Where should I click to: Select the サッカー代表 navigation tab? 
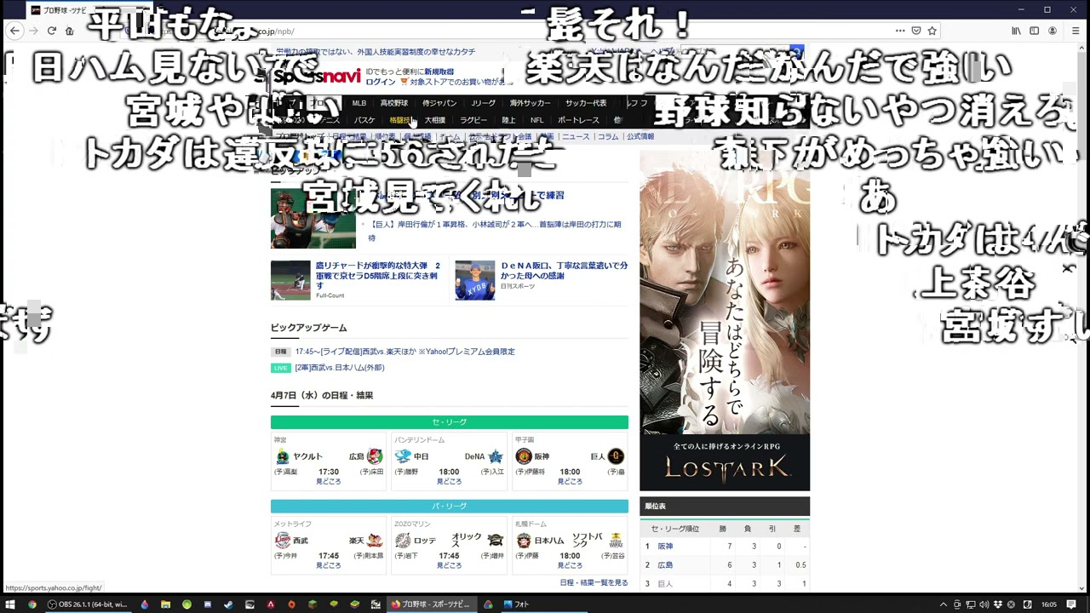(x=586, y=103)
